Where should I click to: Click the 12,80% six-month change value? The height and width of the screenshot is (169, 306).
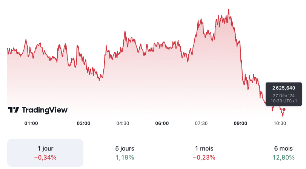pyautogui.click(x=284, y=157)
